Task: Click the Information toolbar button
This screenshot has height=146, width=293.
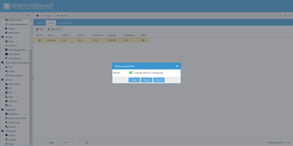Action: click(x=55, y=29)
